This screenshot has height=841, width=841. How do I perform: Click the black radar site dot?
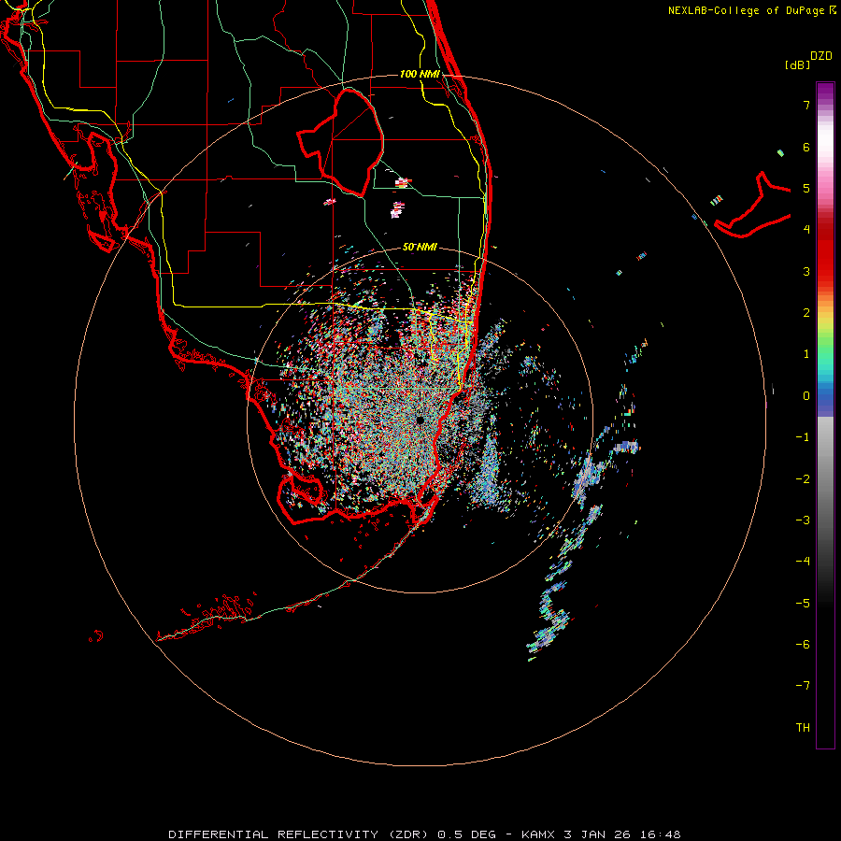click(x=420, y=420)
